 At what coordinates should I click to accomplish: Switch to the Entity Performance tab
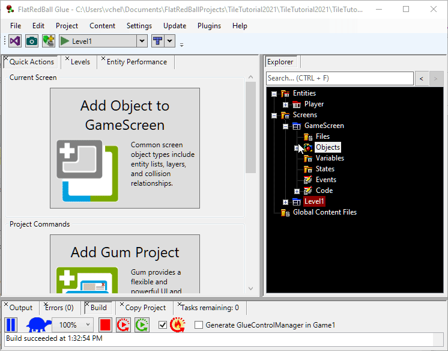[136, 62]
